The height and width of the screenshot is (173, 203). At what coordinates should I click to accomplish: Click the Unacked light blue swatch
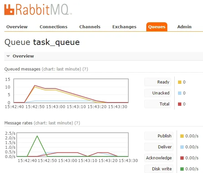tap(180, 93)
